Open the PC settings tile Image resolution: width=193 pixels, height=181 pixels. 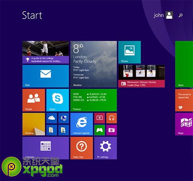pos(106,148)
